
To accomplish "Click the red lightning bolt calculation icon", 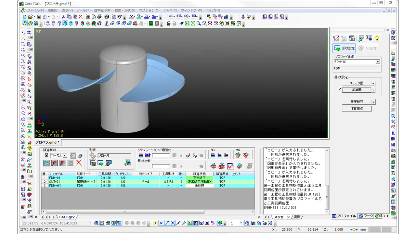I will (x=54, y=163).
